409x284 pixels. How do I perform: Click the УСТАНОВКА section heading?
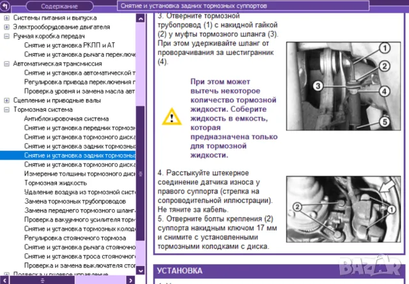coord(180,271)
